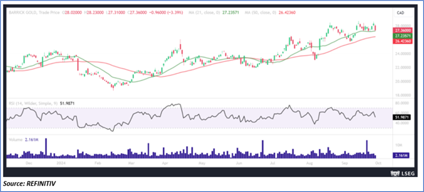Screen dimensions: 424x192
Task: Click the green 27.23571 MA value in the legend
Action: coord(230,12)
